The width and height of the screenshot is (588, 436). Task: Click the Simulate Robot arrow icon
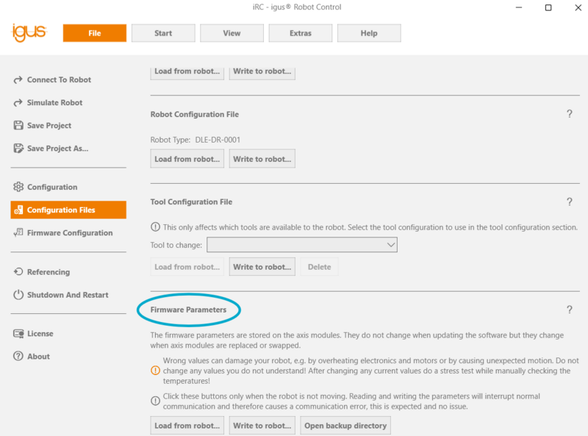click(18, 103)
